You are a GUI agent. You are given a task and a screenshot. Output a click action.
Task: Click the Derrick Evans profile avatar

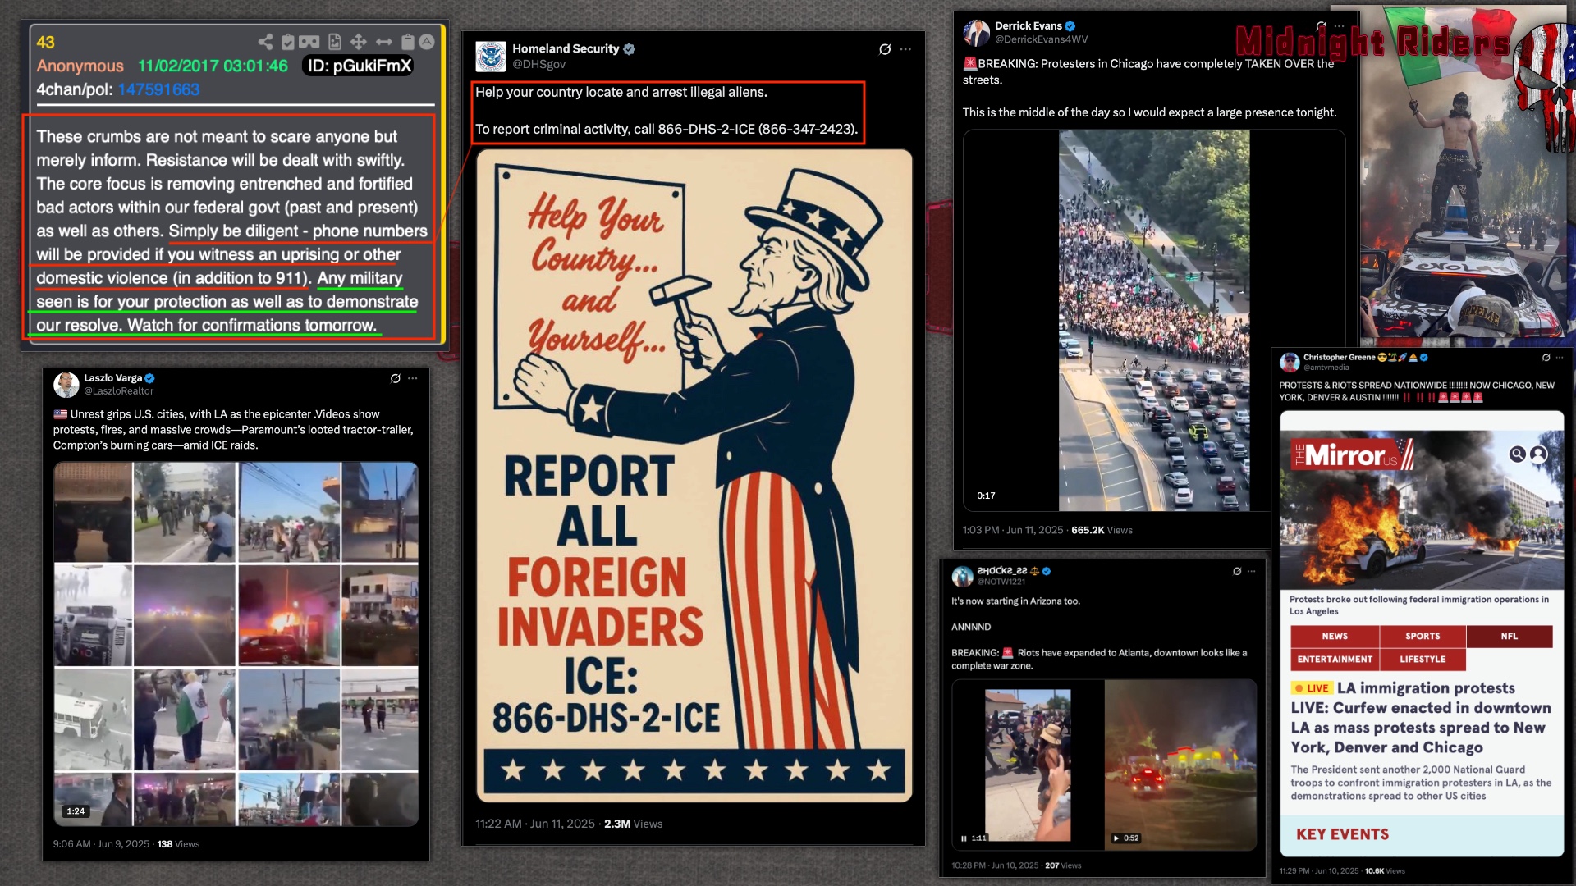977,33
